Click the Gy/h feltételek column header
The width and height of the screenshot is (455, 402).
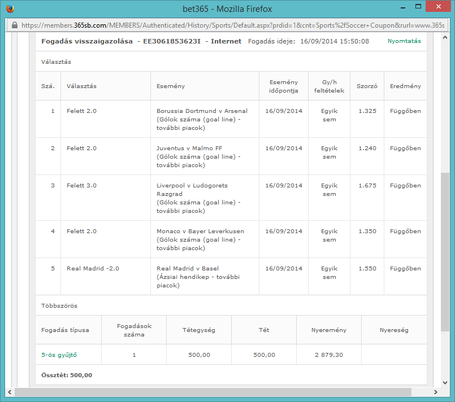[329, 86]
